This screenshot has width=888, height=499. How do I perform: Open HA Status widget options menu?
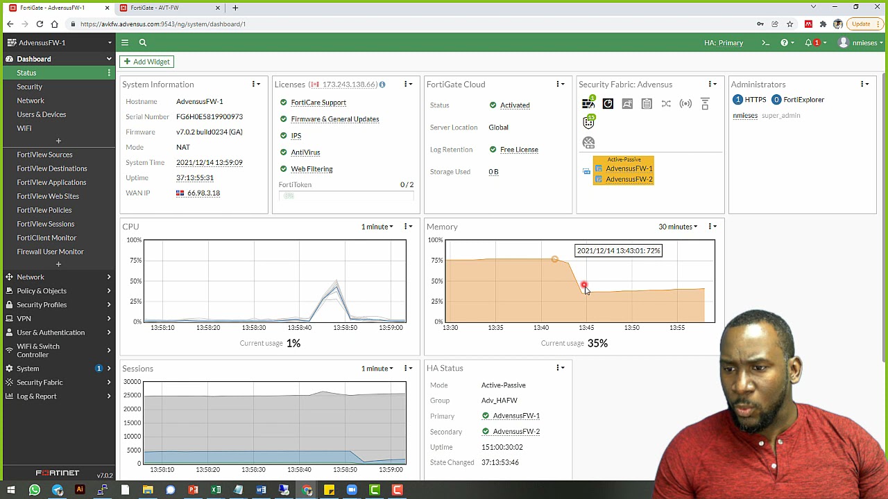[560, 368]
